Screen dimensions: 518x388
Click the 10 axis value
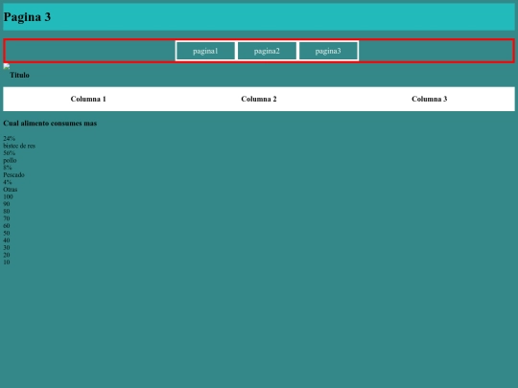point(7,262)
